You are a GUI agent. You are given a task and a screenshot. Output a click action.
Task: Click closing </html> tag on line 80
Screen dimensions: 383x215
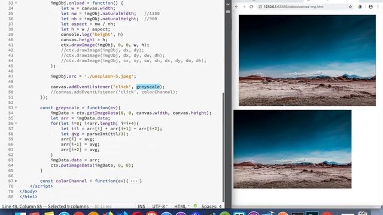(x=28, y=196)
